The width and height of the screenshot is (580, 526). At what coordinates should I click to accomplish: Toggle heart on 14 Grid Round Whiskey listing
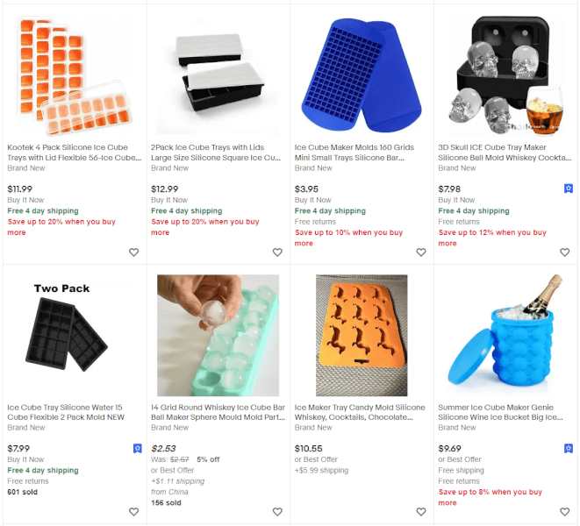point(277,512)
